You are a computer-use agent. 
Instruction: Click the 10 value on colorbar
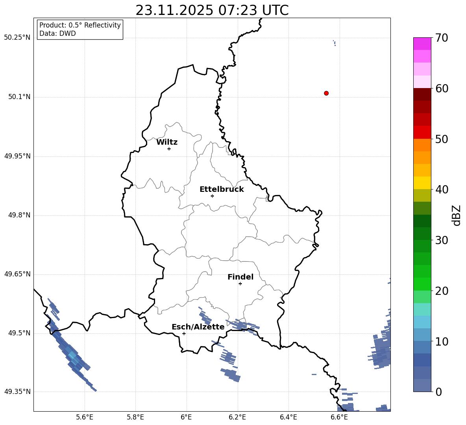(x=442, y=341)
